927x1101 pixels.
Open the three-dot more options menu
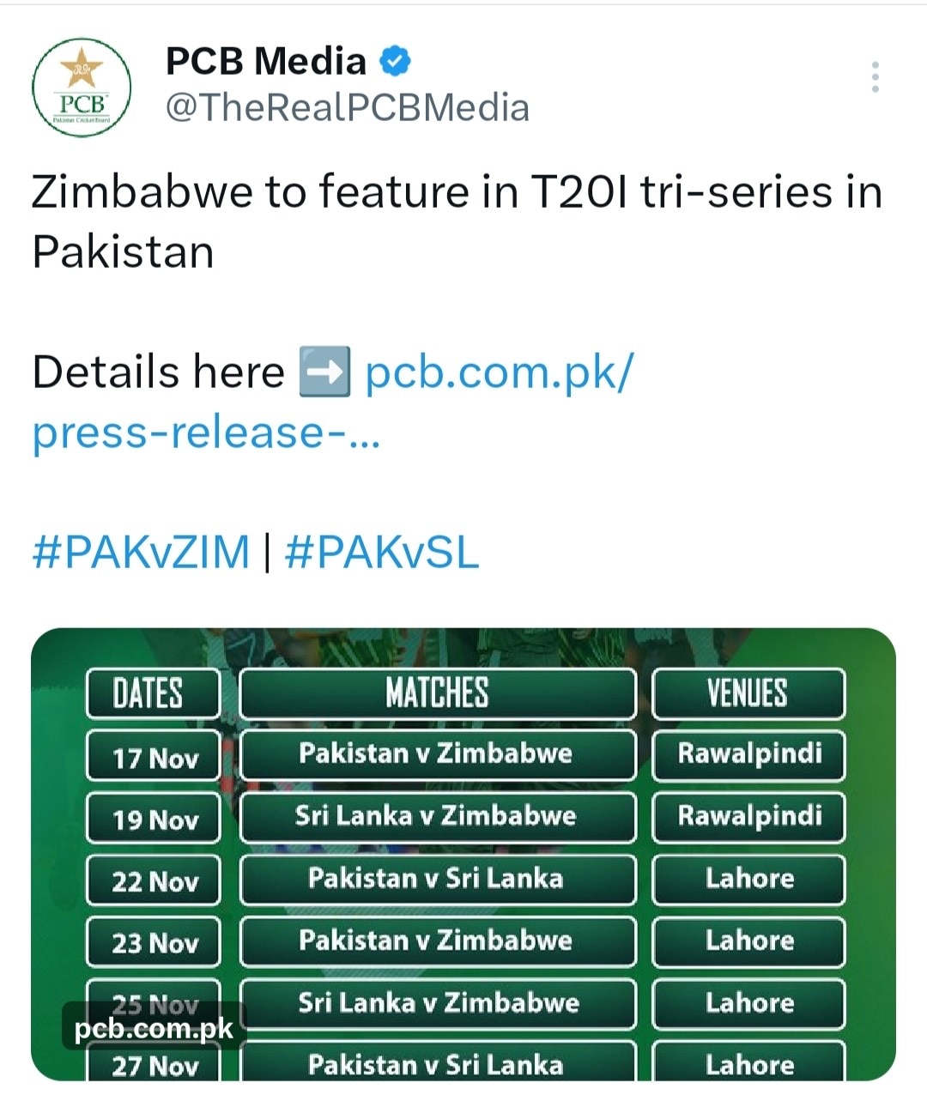pyautogui.click(x=875, y=77)
